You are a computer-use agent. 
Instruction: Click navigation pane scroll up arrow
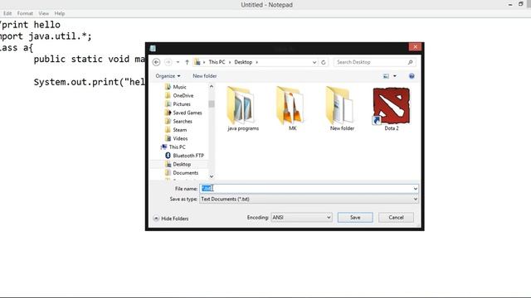coord(212,87)
